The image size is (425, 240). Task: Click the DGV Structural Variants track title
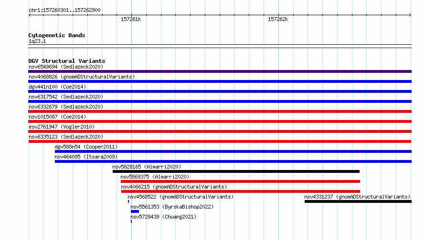pyautogui.click(x=67, y=61)
